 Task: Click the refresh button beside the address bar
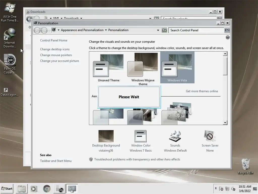164,30
